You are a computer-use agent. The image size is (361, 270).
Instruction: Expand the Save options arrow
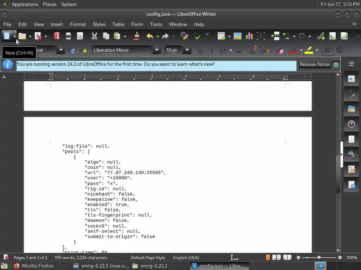45,36
